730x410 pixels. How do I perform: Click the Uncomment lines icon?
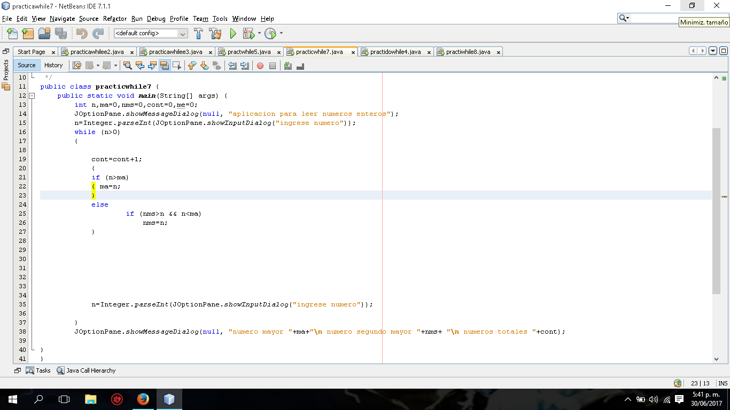[300, 66]
